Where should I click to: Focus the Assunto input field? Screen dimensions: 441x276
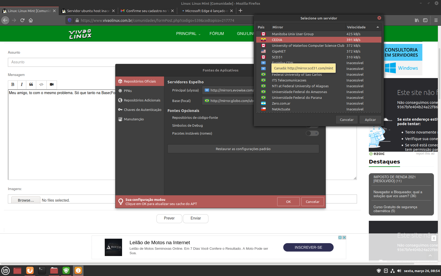pyautogui.click(x=131, y=62)
